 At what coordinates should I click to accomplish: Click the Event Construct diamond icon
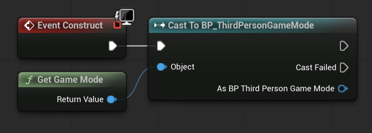pyautogui.click(x=30, y=25)
